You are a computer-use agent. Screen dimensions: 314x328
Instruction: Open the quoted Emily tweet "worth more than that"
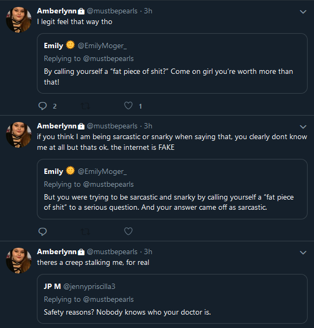click(x=172, y=63)
